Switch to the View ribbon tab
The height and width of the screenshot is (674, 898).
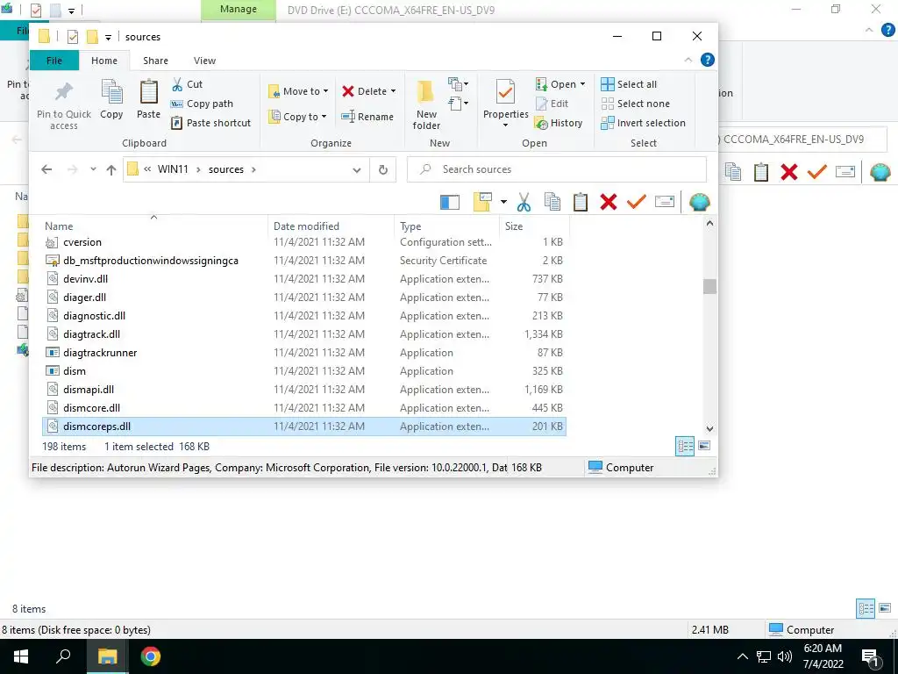(204, 61)
